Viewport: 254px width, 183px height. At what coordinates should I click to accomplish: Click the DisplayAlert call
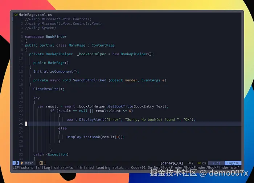pos(91,119)
